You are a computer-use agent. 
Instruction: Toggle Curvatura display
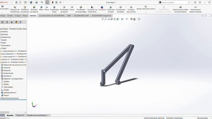(x=102, y=8)
